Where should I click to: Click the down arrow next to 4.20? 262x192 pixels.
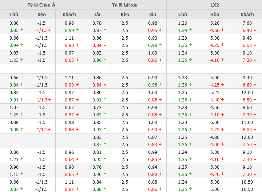pyautogui.click(x=222, y=174)
